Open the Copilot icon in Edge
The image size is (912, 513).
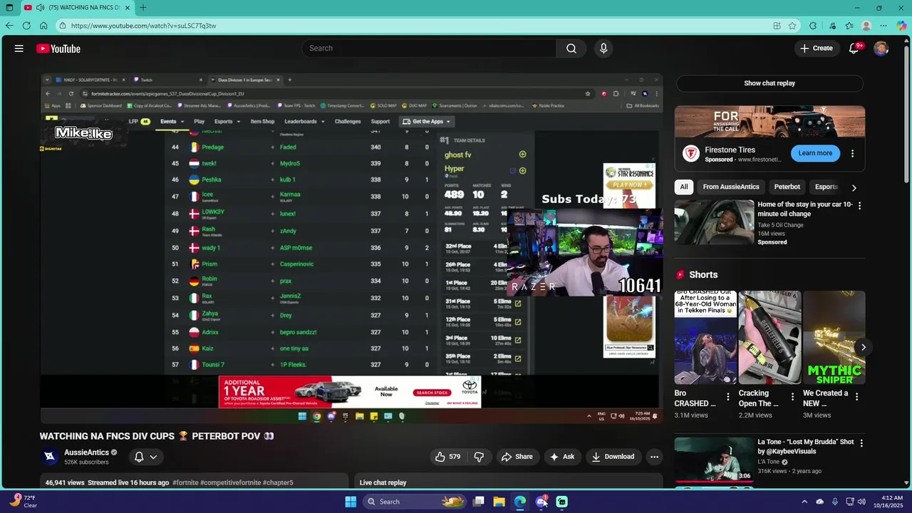pos(901,26)
